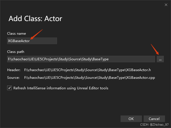
Task: Click the Refresh IntelliSense information label text
Action: coord(61,88)
